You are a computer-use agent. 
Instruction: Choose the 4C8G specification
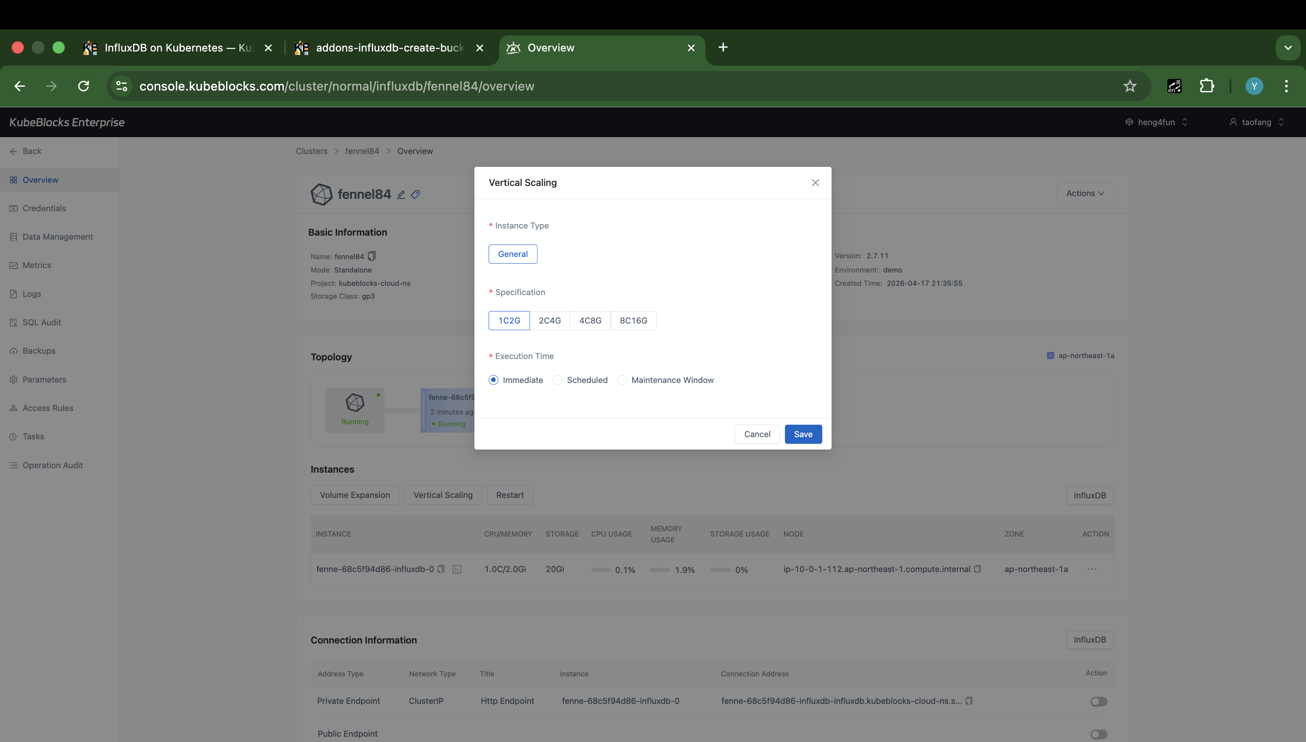point(590,320)
